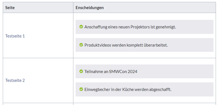219x105 pixels.
Task: Click the checkmark icon next to Produktvideos decision
Action: (81, 45)
